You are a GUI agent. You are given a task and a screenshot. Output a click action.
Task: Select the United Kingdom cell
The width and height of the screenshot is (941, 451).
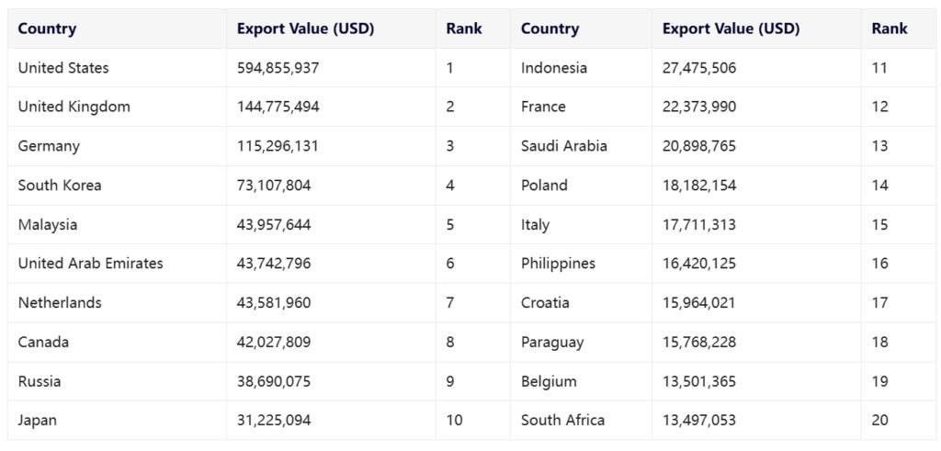tap(74, 107)
